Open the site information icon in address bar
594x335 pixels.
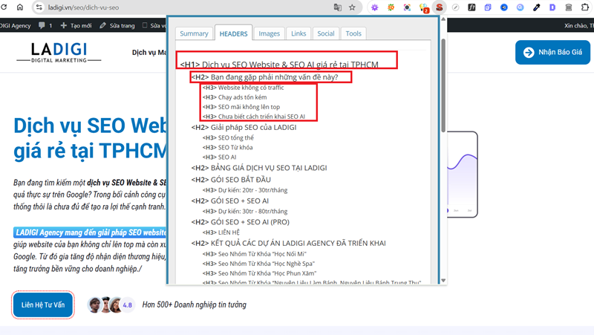pos(39,7)
